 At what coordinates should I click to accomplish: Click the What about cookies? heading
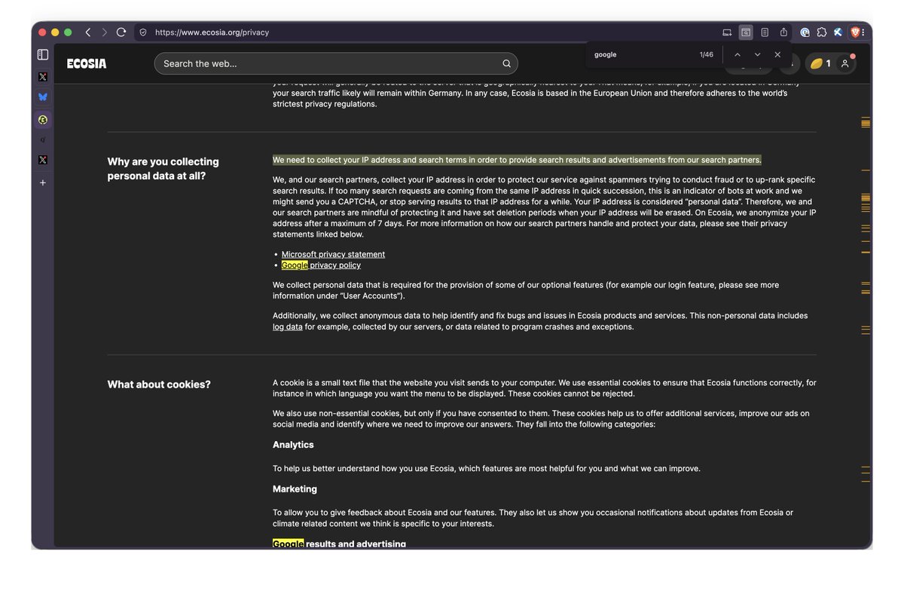[159, 384]
